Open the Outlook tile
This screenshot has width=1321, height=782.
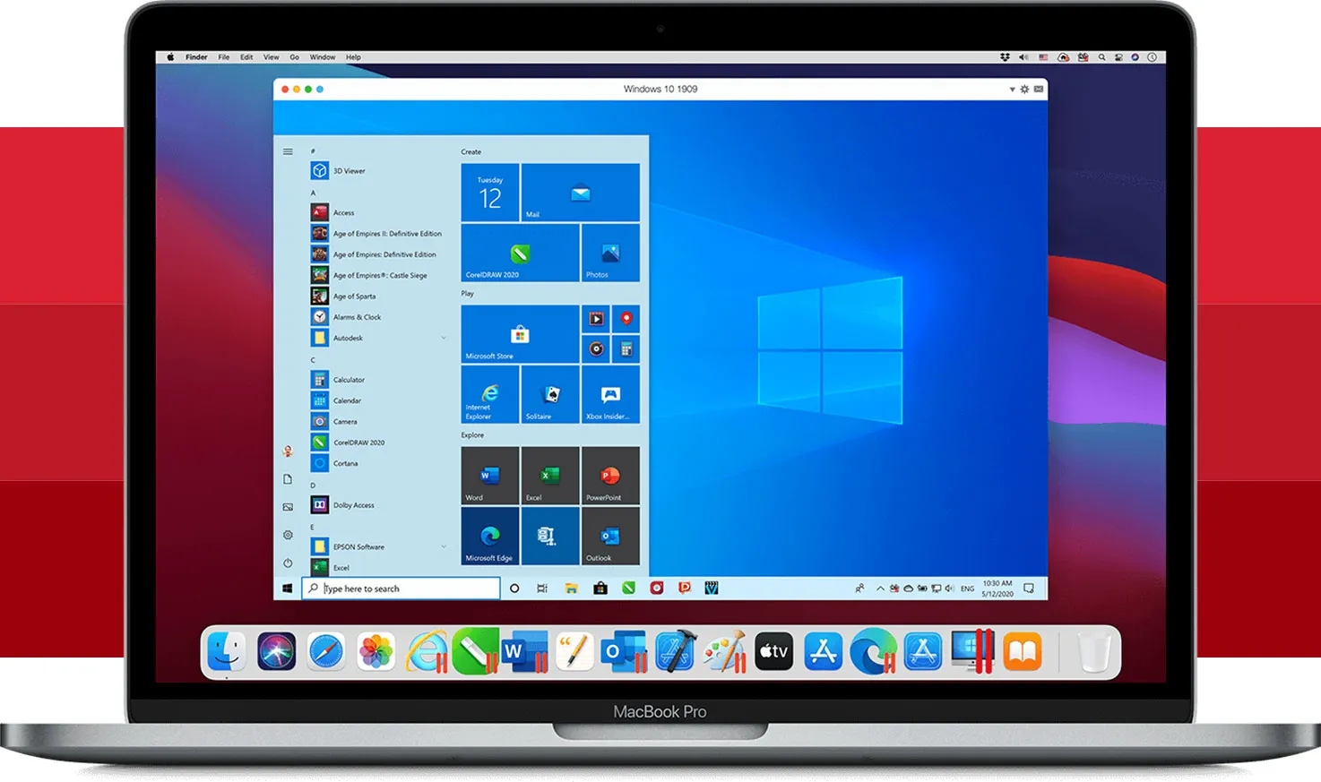[610, 536]
